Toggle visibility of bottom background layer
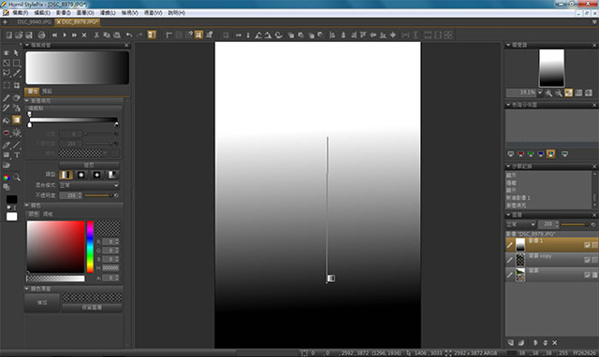This screenshot has height=357, width=599. click(x=587, y=275)
